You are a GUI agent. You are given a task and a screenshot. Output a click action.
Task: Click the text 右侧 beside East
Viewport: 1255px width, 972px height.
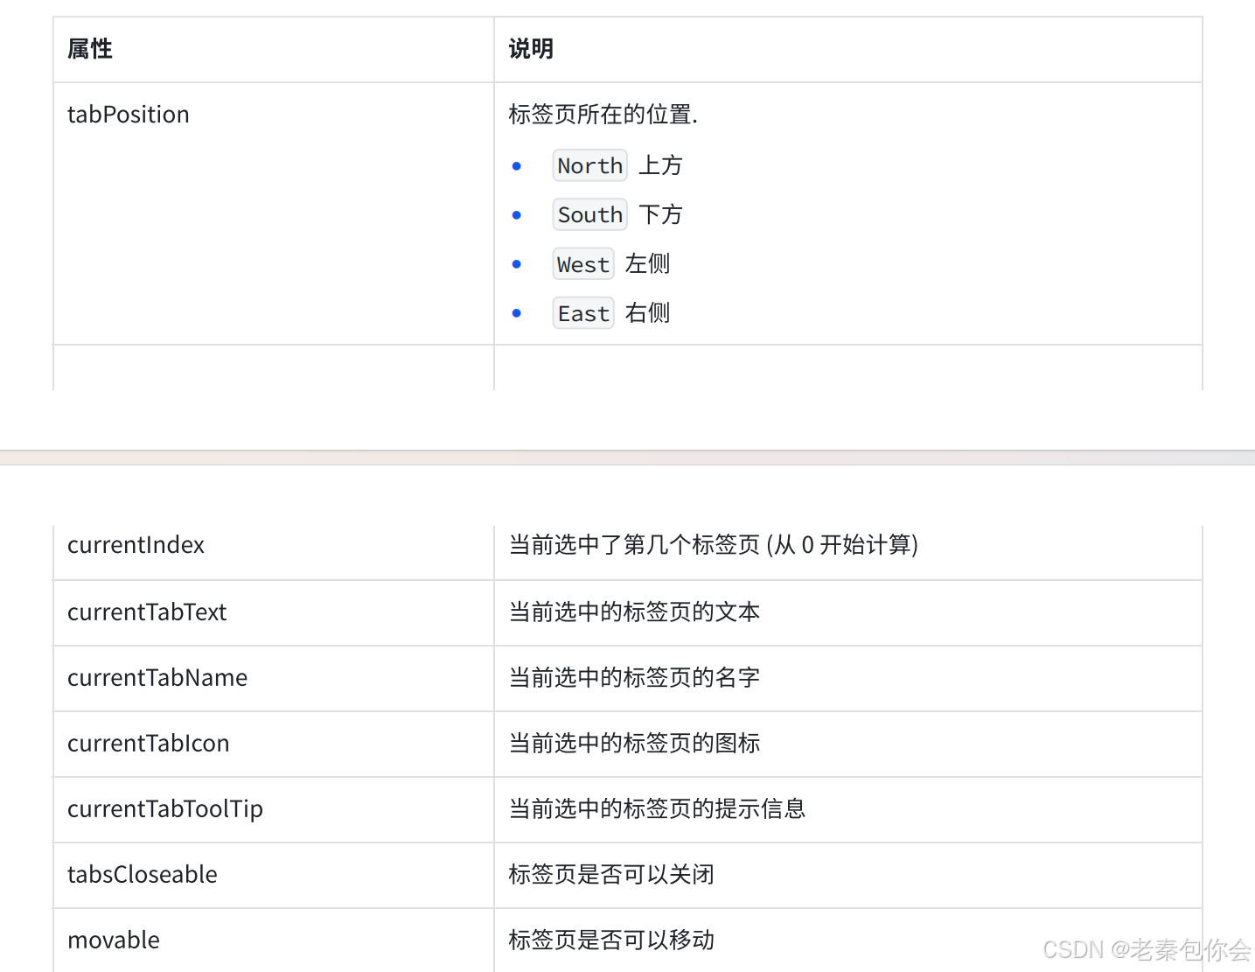(648, 313)
